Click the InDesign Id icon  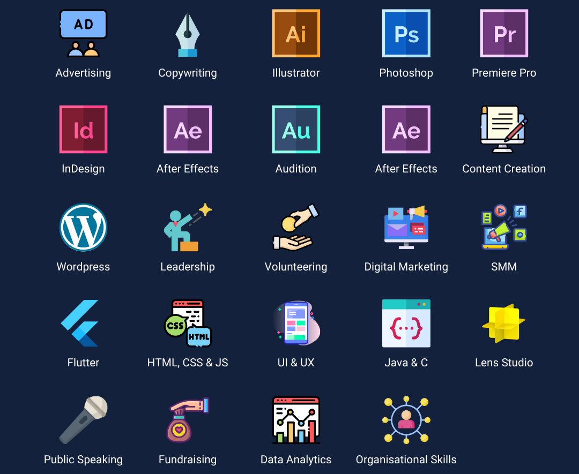pyautogui.click(x=83, y=130)
